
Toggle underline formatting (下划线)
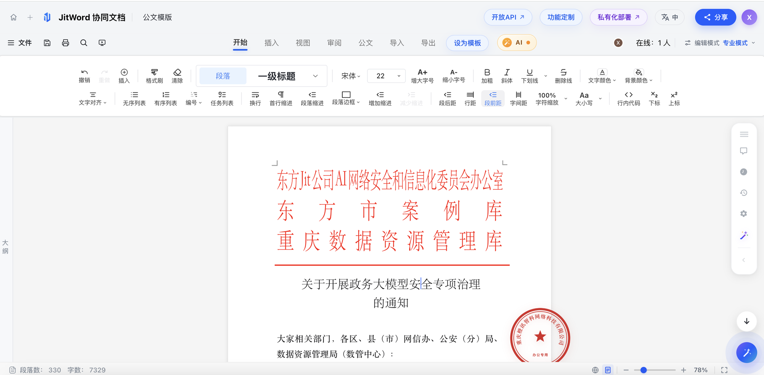click(x=529, y=76)
